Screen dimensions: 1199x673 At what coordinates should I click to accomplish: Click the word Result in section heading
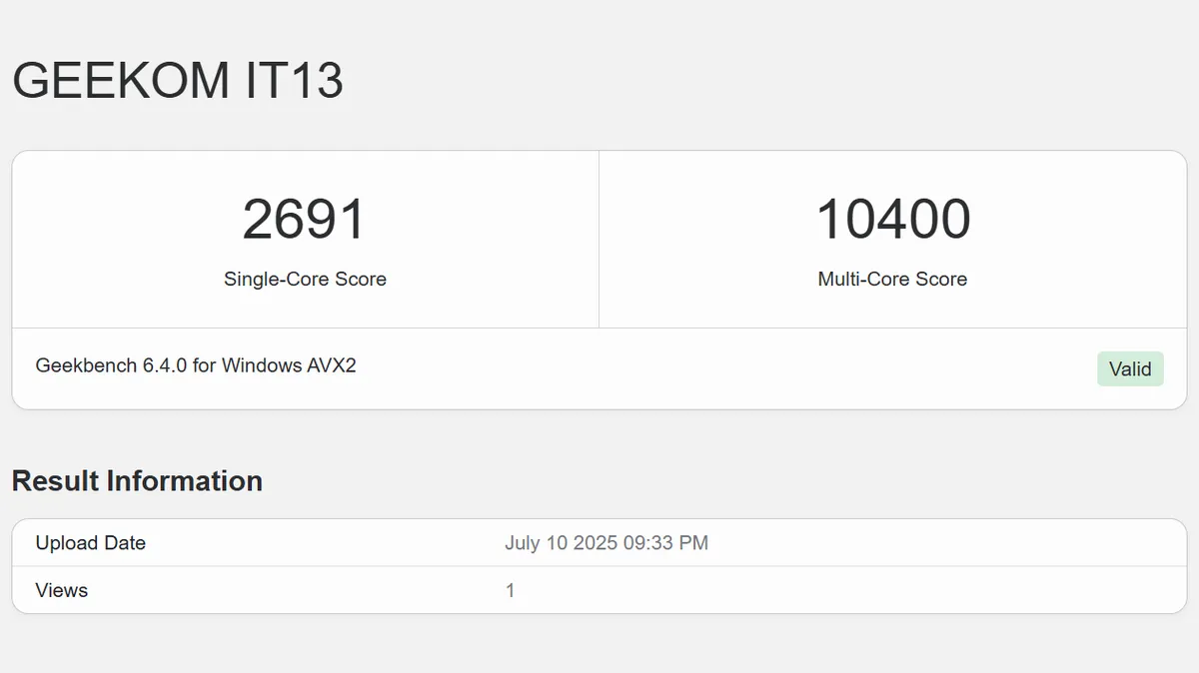click(56, 481)
